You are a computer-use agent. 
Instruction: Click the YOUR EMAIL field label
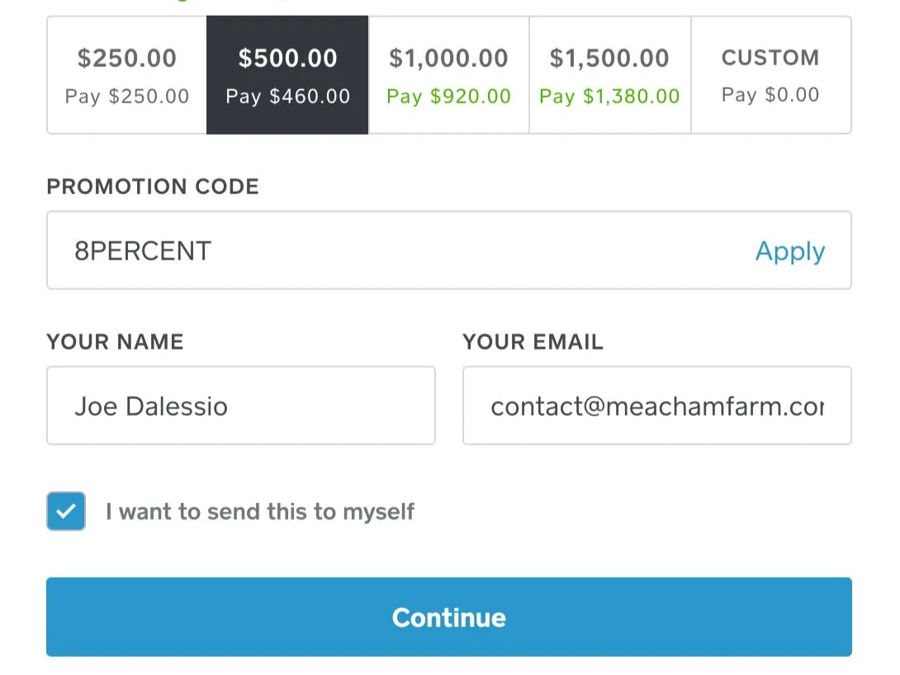coord(533,342)
